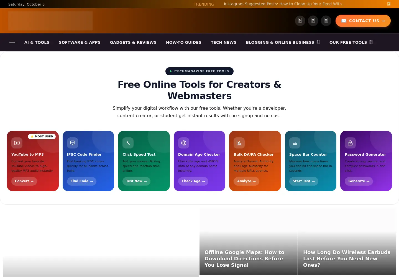
Task: Open the Wireless Earbuds lifespan article
Action: coord(347,258)
